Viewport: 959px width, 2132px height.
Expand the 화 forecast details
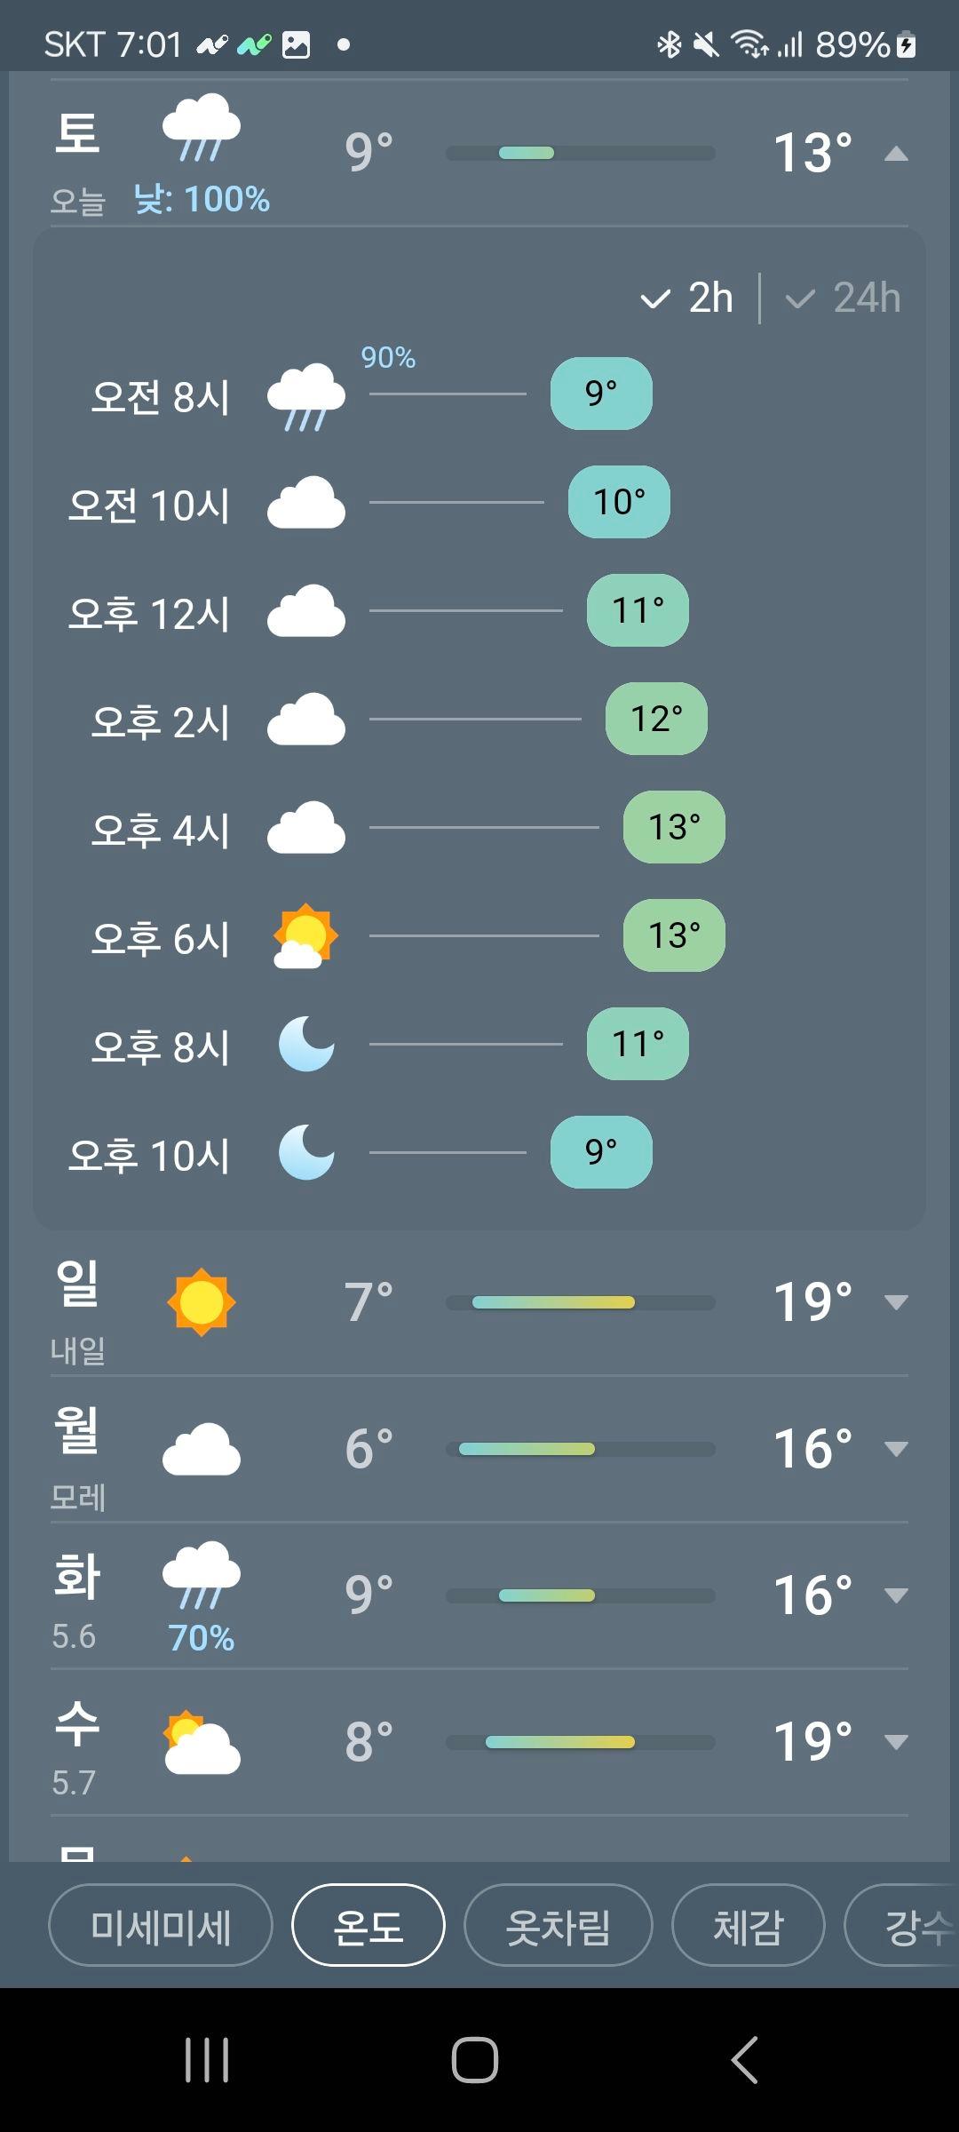(897, 1595)
